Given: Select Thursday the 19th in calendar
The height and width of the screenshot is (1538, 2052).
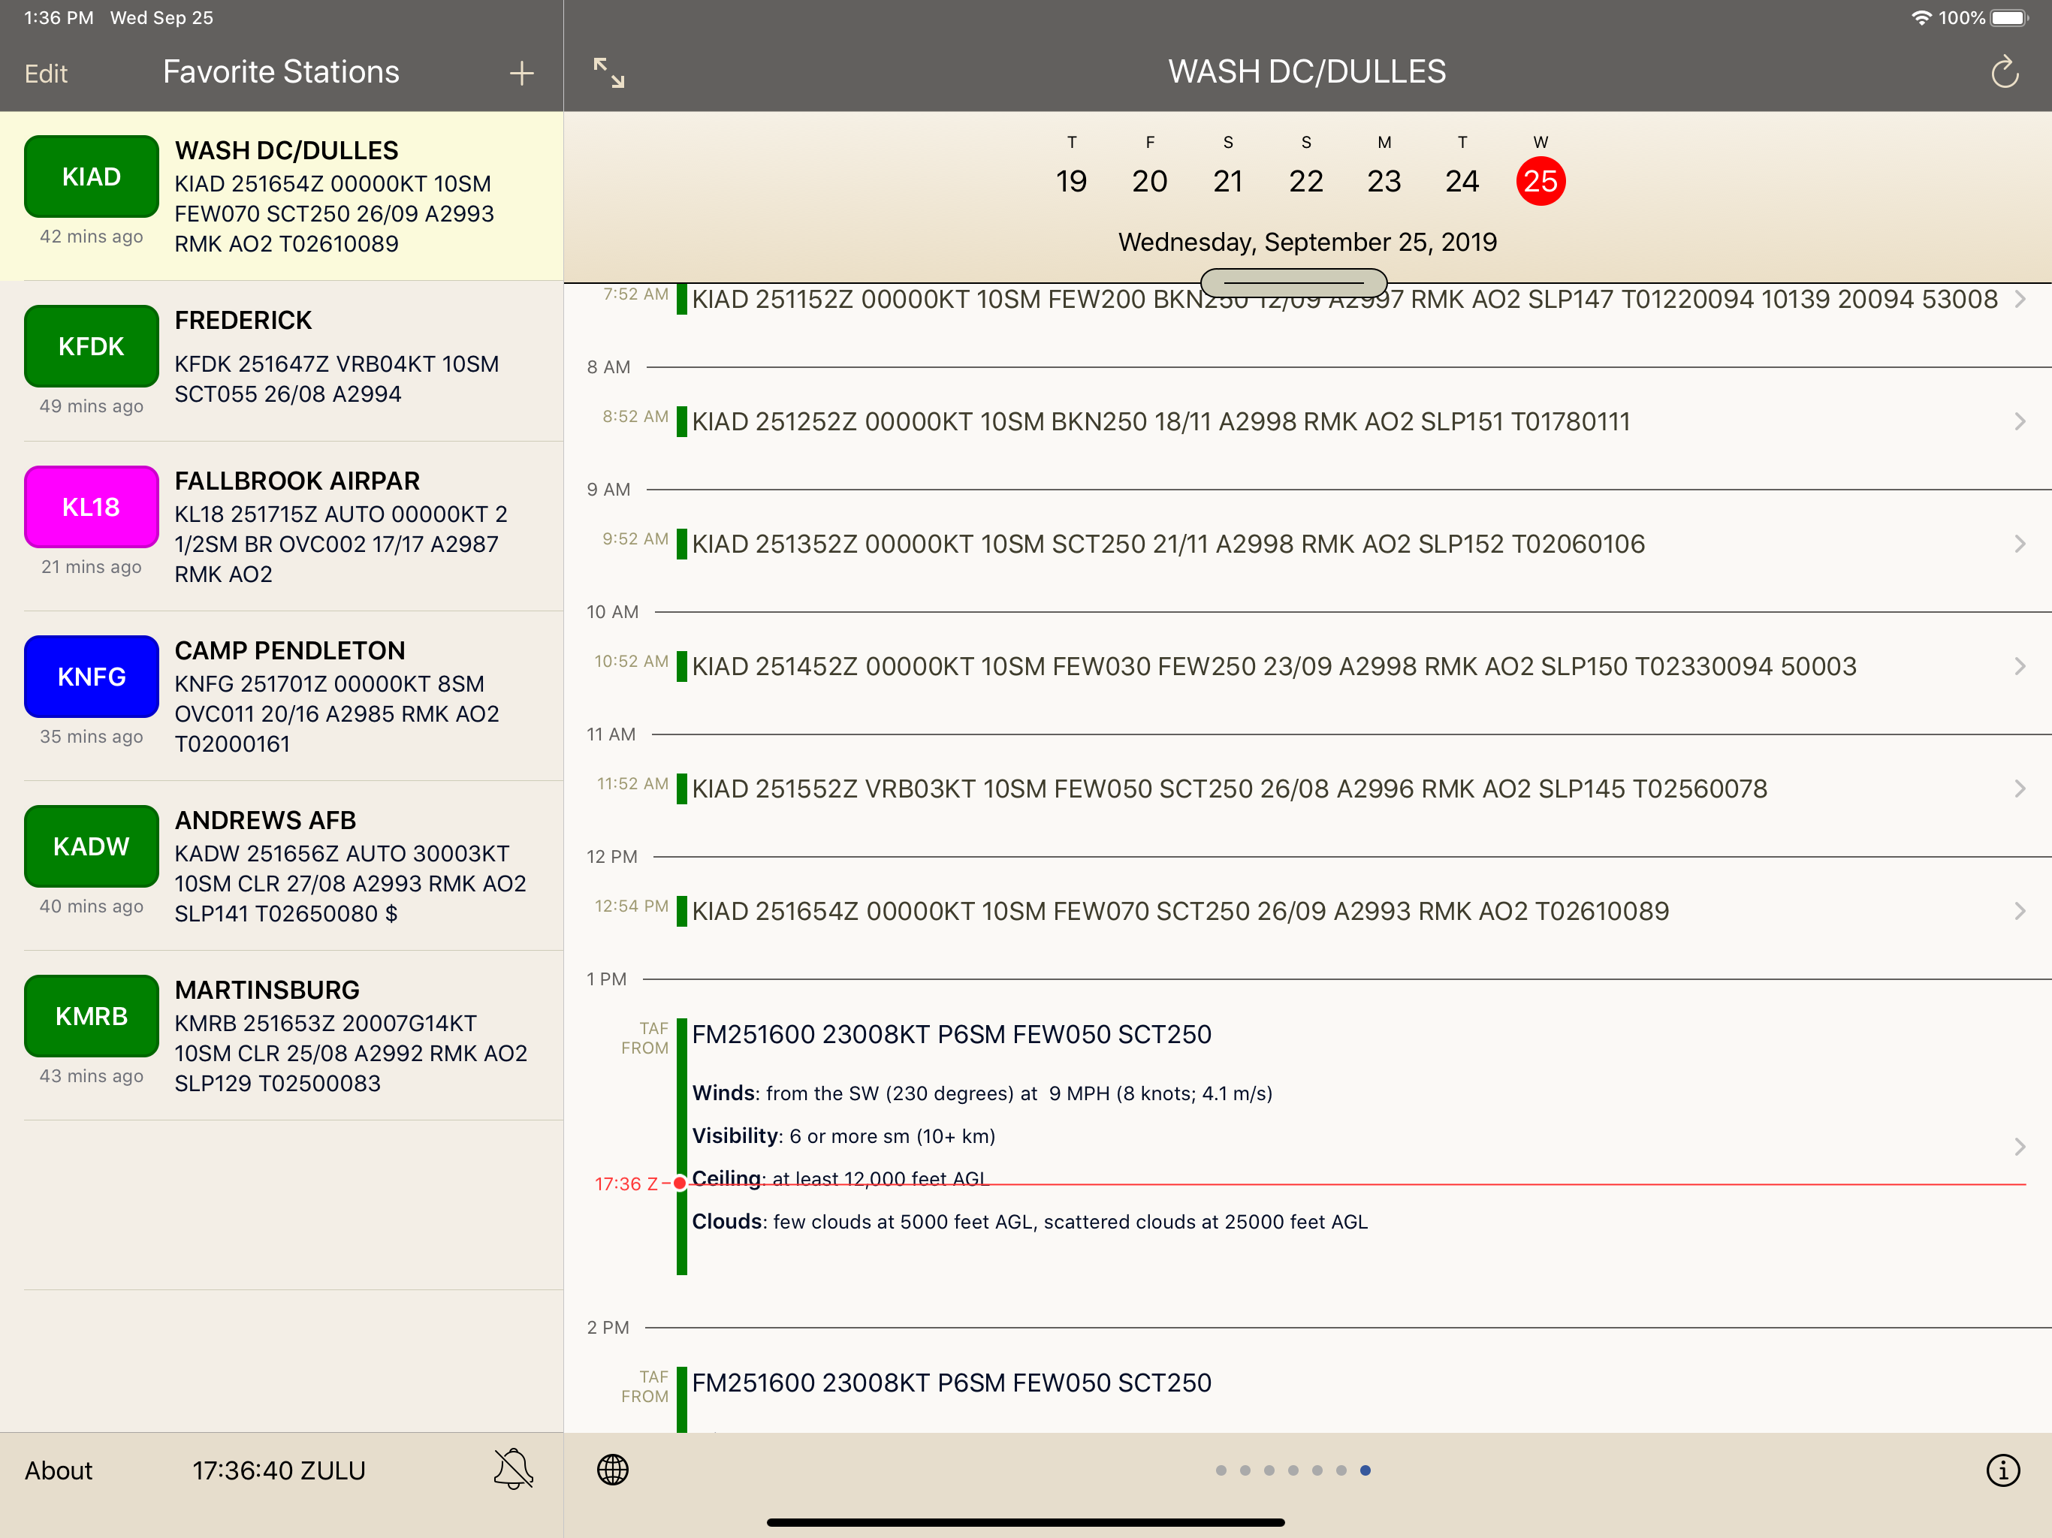Looking at the screenshot, I should 1072,168.
